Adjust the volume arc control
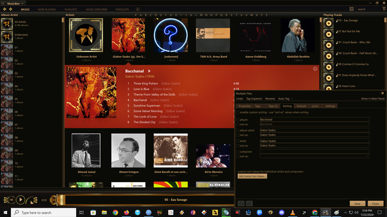Screen dimensions: 387x217 pos(31,200)
